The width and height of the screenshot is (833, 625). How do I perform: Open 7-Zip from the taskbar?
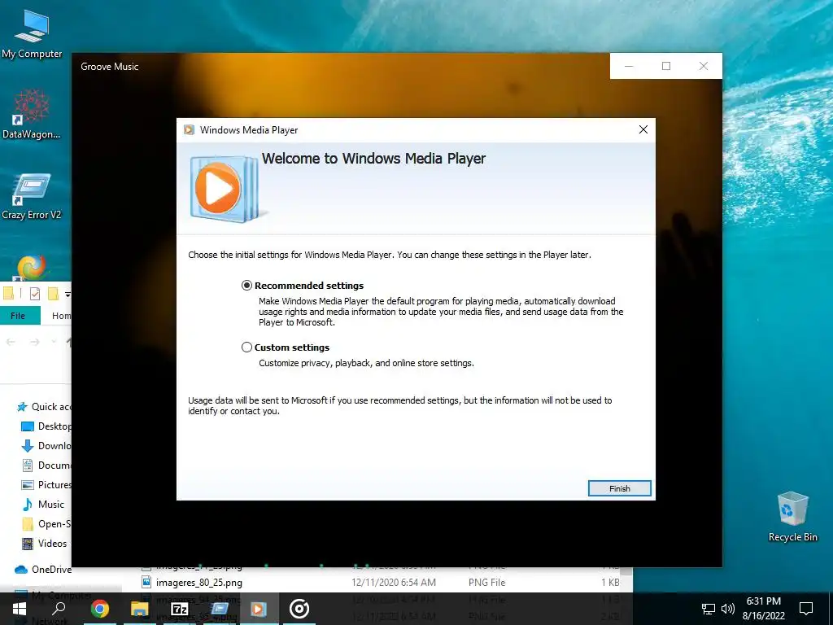point(180,609)
